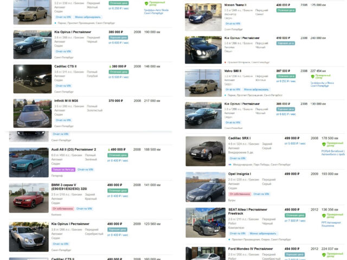The width and height of the screenshot is (347, 260).
Task: Click purple Только на Авто.ру badge on Audi
Action: 63,170
